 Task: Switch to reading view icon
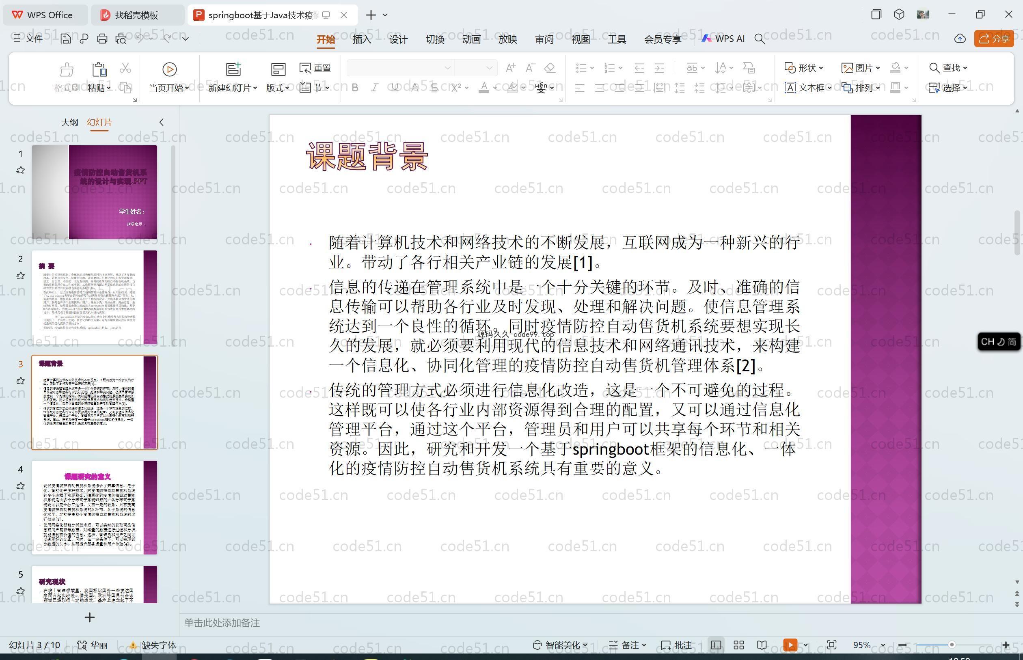coord(762,645)
